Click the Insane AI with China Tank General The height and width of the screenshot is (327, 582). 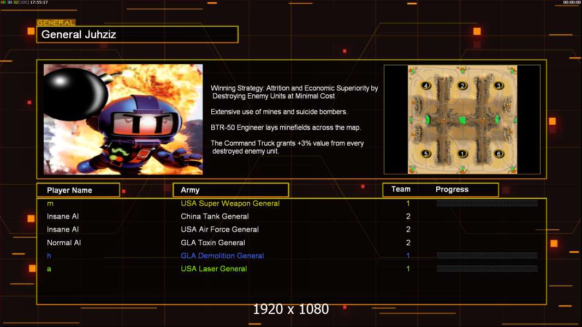click(63, 216)
